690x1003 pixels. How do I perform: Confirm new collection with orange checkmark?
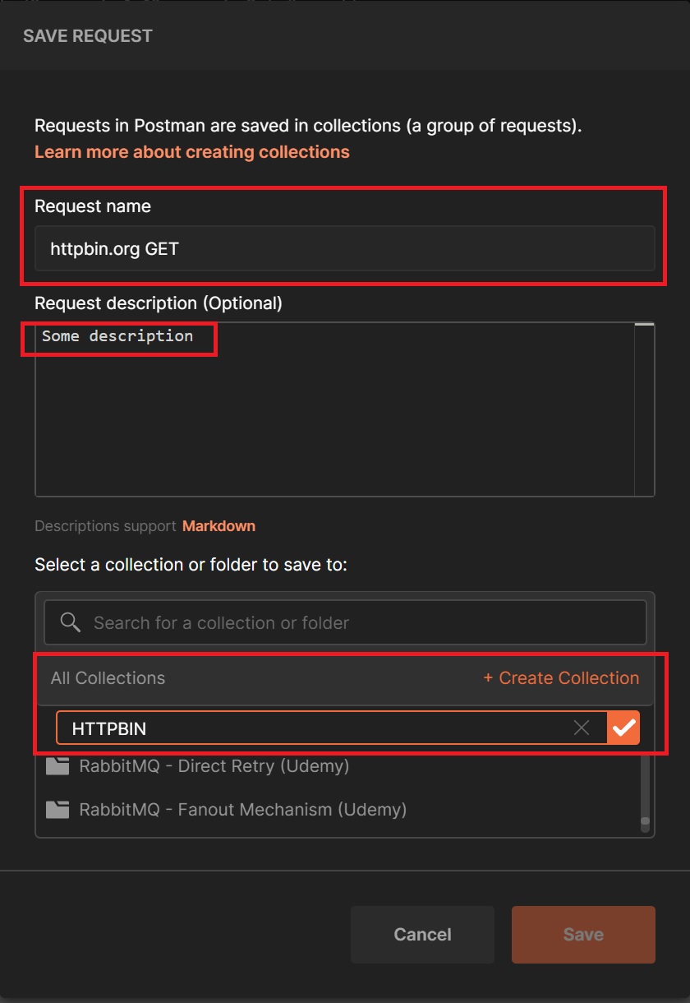[623, 728]
